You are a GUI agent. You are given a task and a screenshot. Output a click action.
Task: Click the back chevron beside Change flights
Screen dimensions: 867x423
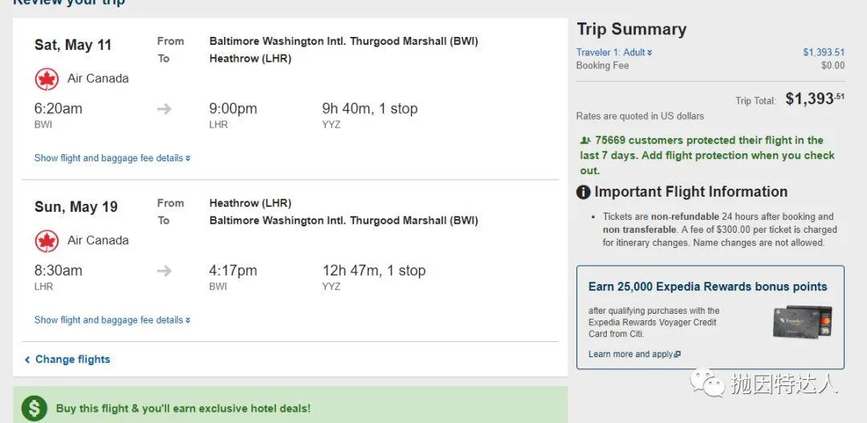point(27,360)
